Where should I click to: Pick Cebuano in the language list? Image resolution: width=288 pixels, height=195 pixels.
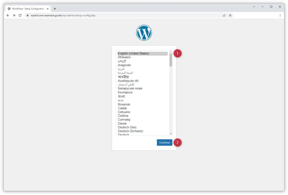pos(143,112)
